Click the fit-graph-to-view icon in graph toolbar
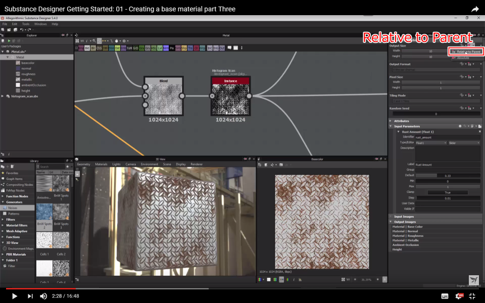The width and height of the screenshot is (485, 303). 77,41
